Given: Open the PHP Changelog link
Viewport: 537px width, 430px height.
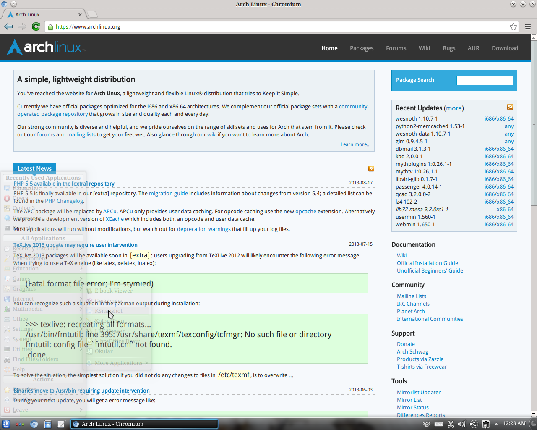Looking at the screenshot, I should click(64, 201).
